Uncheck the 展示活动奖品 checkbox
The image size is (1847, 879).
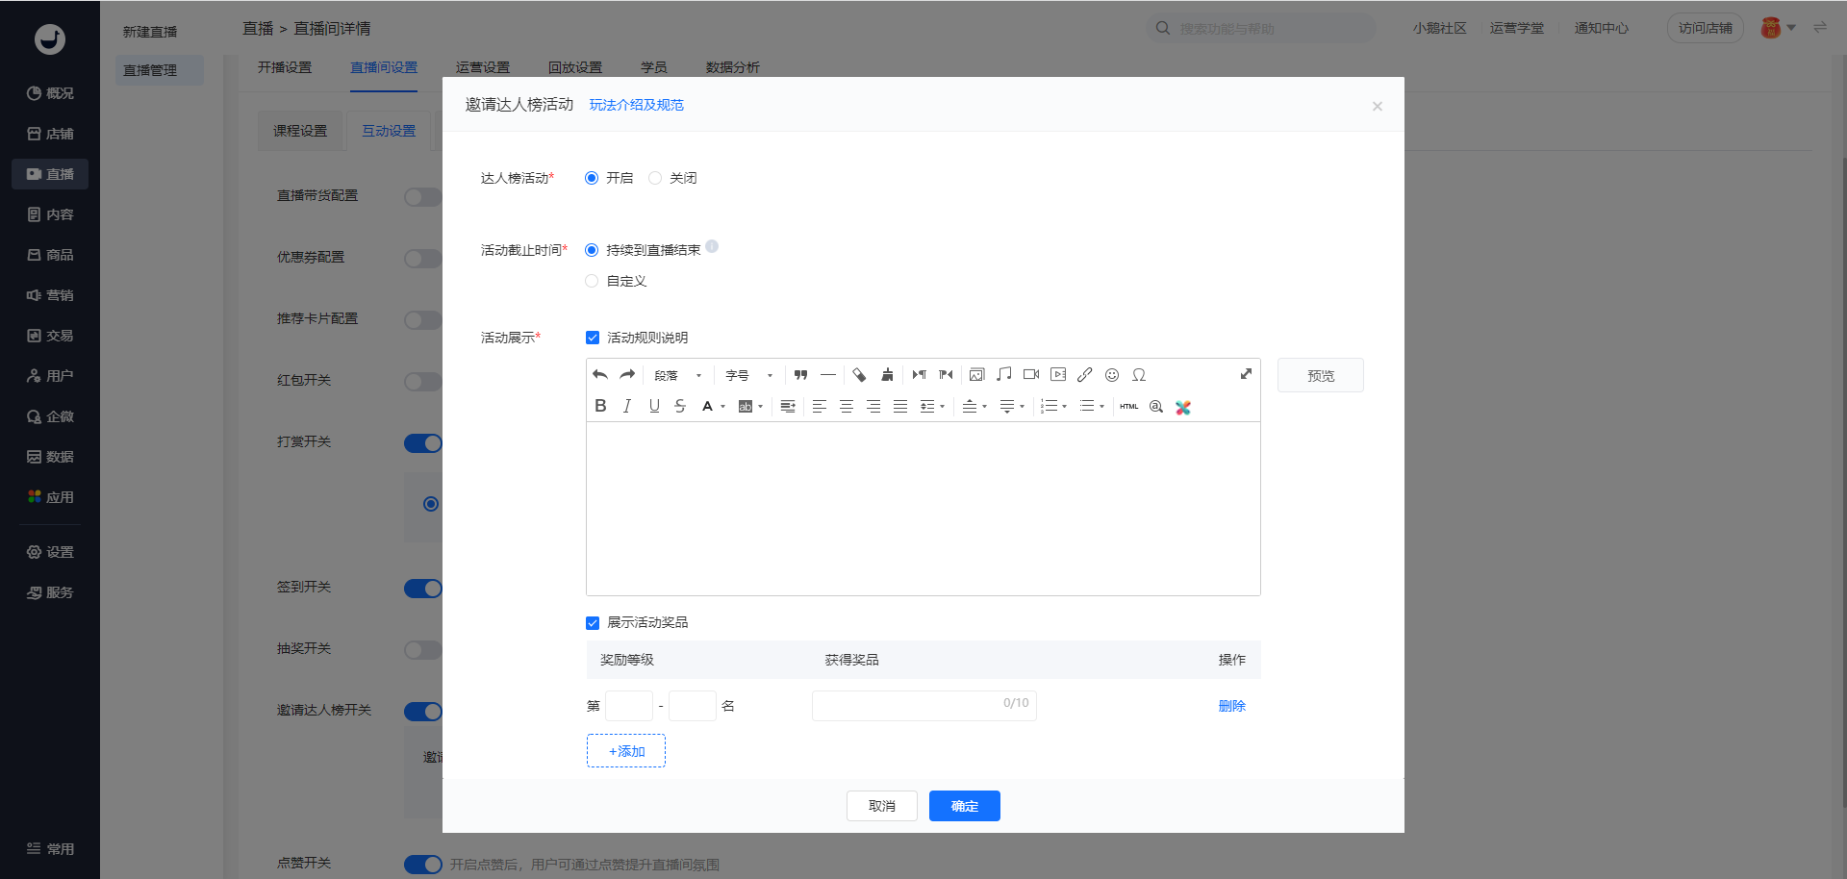tap(593, 623)
